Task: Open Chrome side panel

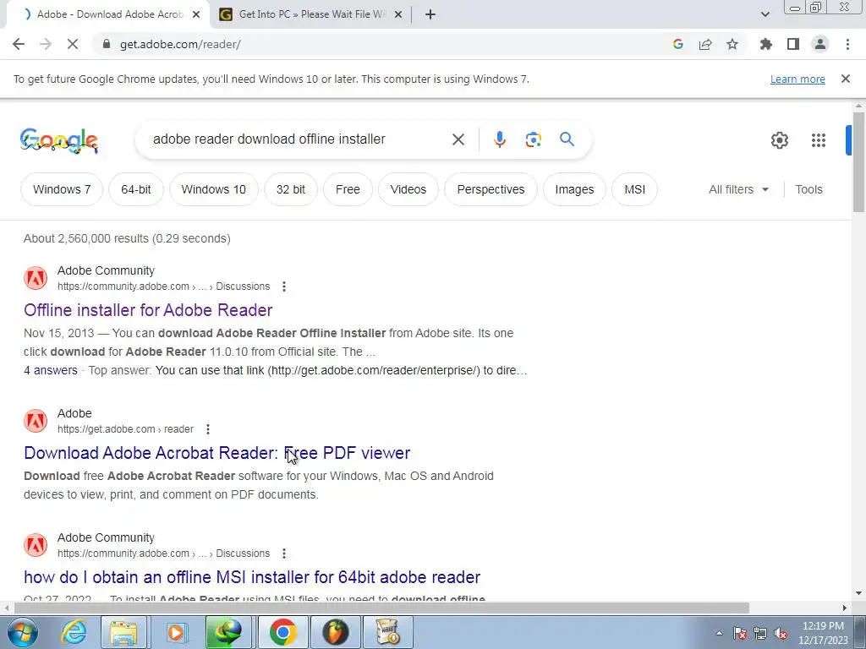Action: (x=793, y=44)
